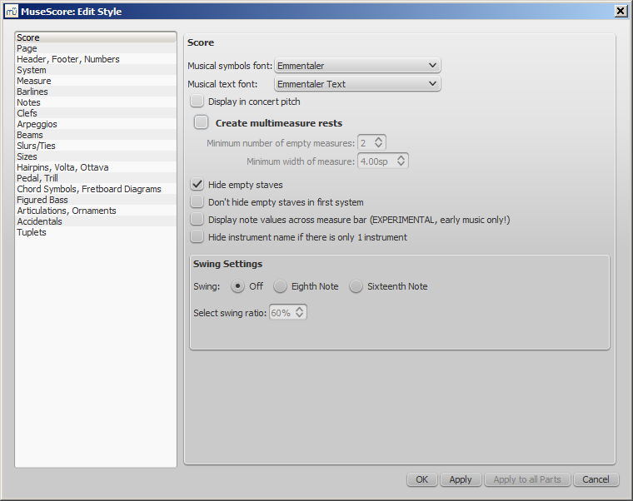Open the Tuplets category

96,232
